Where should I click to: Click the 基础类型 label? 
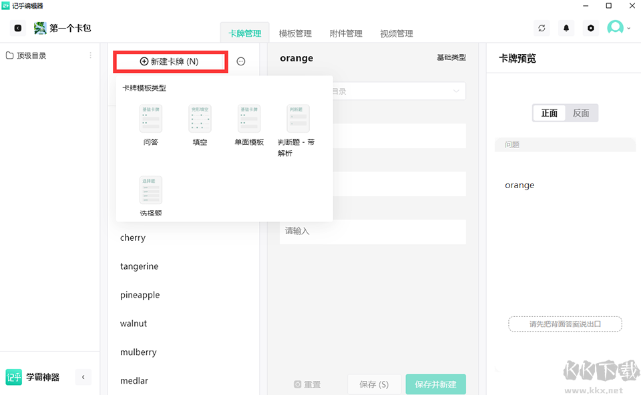[451, 57]
